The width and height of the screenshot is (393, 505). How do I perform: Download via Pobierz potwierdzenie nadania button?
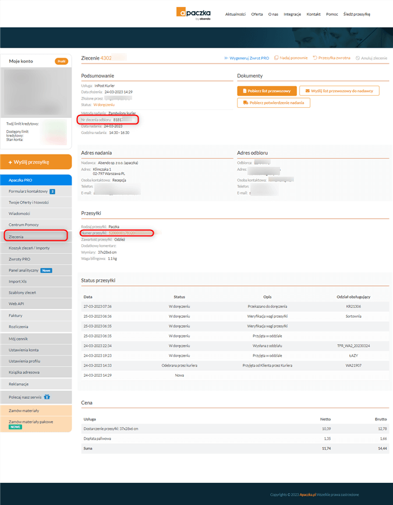(273, 103)
